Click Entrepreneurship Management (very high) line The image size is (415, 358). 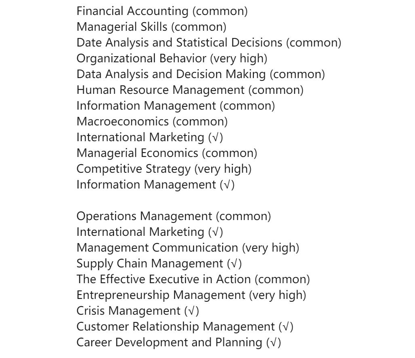pos(191,295)
